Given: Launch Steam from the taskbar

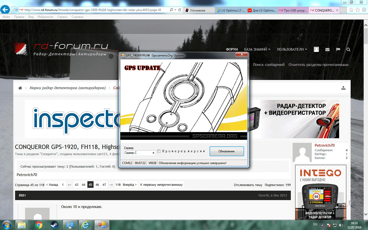Looking at the screenshot, I should (54, 225).
